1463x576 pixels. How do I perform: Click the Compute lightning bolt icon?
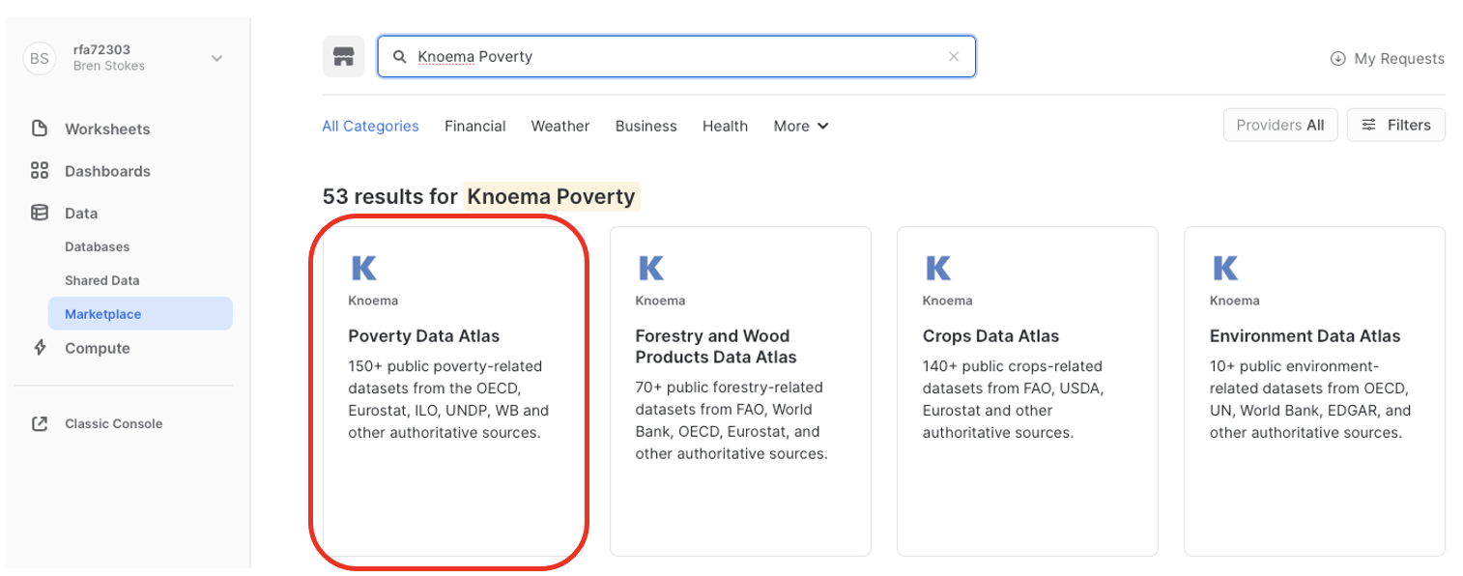tap(40, 348)
